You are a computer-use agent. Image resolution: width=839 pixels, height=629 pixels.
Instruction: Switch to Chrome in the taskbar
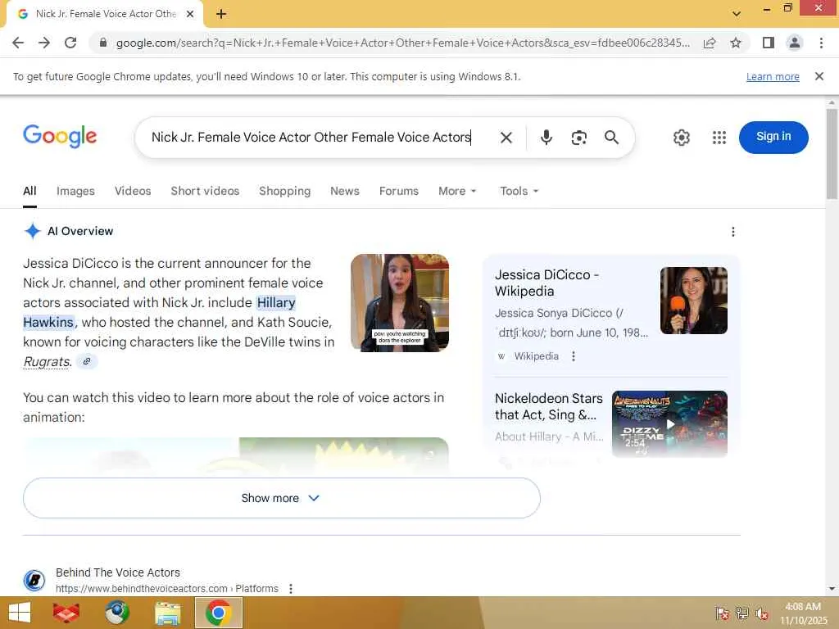pos(218,613)
